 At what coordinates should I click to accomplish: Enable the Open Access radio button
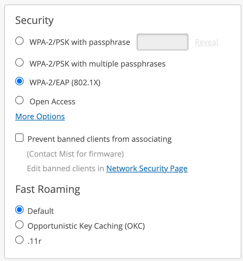click(19, 100)
